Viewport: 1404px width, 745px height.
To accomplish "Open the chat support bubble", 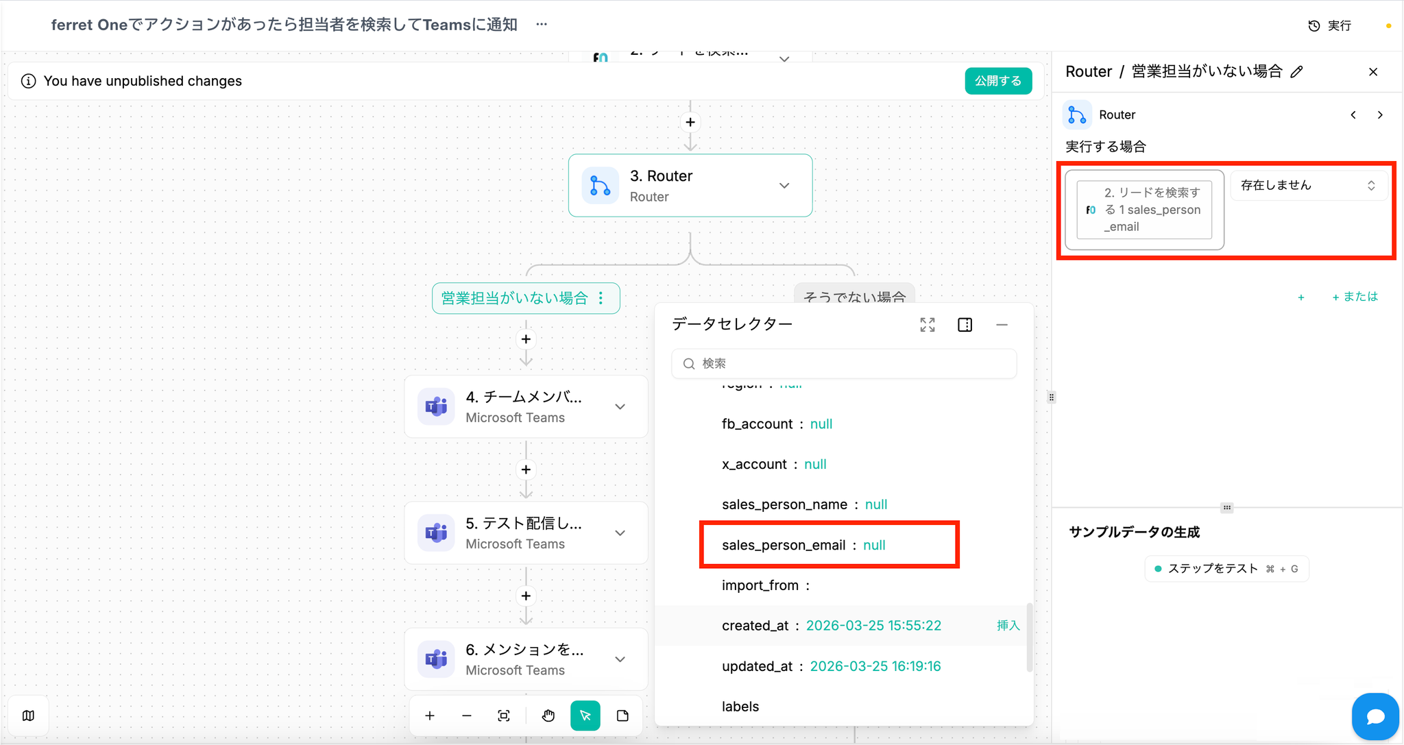I will (x=1375, y=716).
